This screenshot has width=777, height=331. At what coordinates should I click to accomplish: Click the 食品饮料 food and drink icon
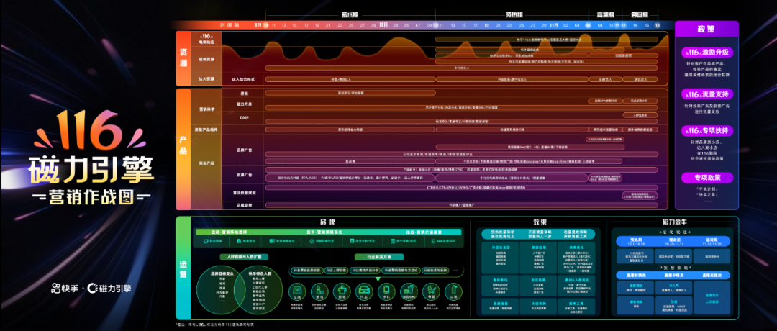click(409, 291)
